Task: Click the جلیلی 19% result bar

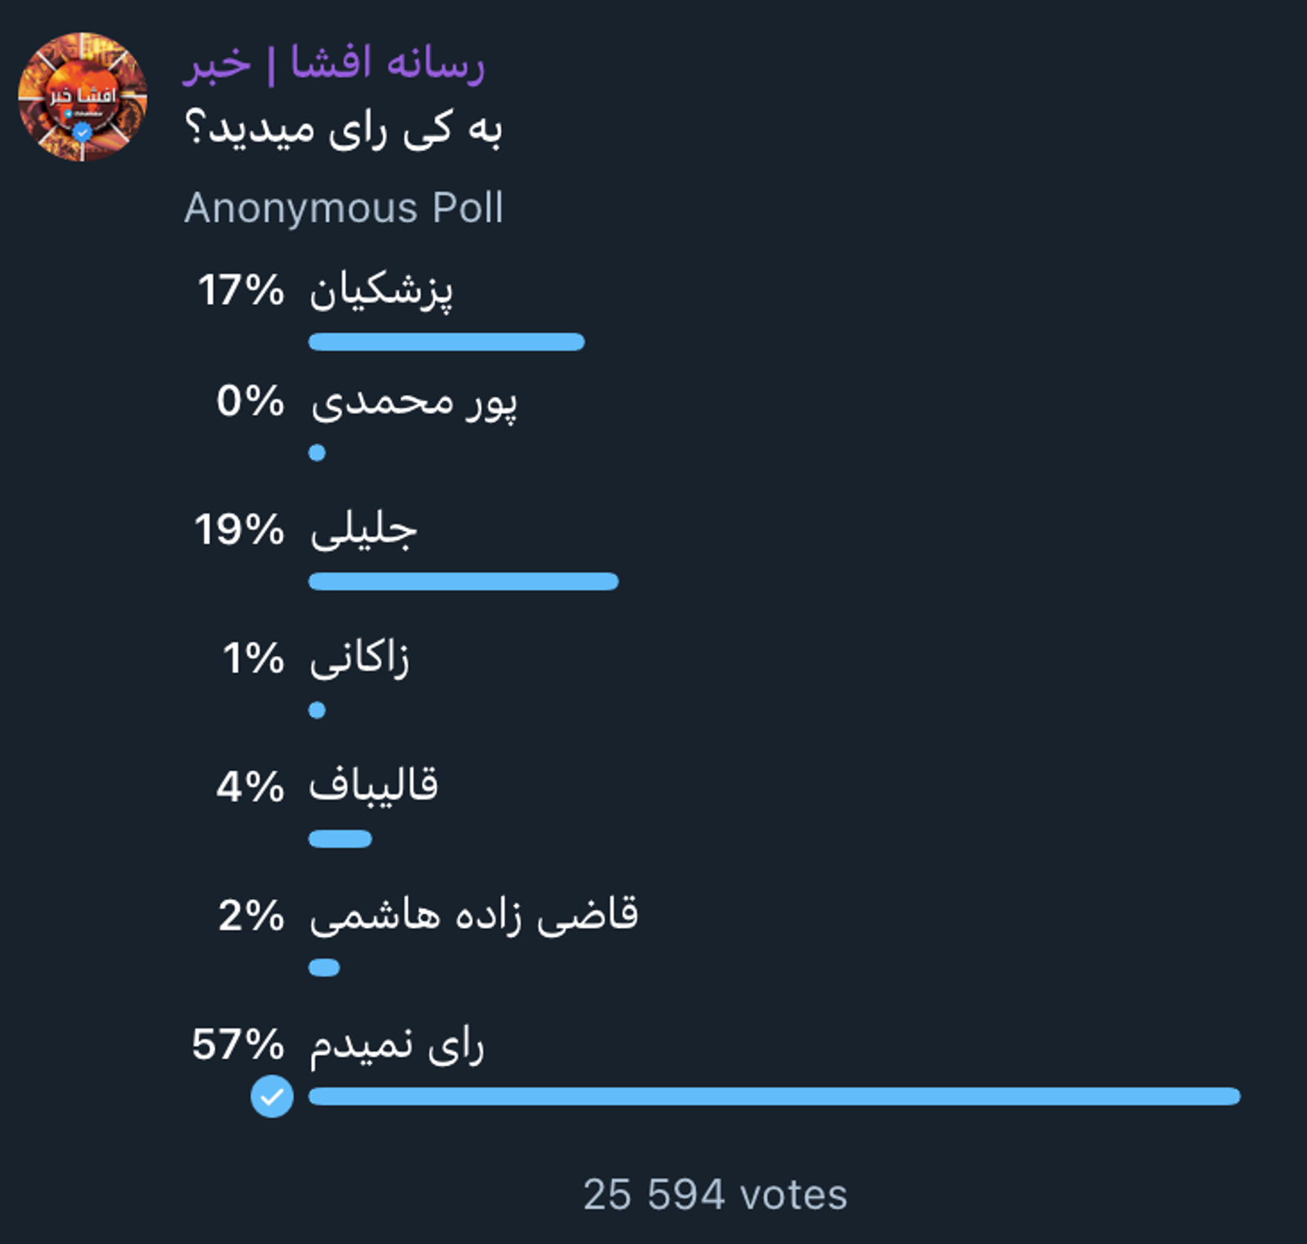Action: (x=463, y=582)
